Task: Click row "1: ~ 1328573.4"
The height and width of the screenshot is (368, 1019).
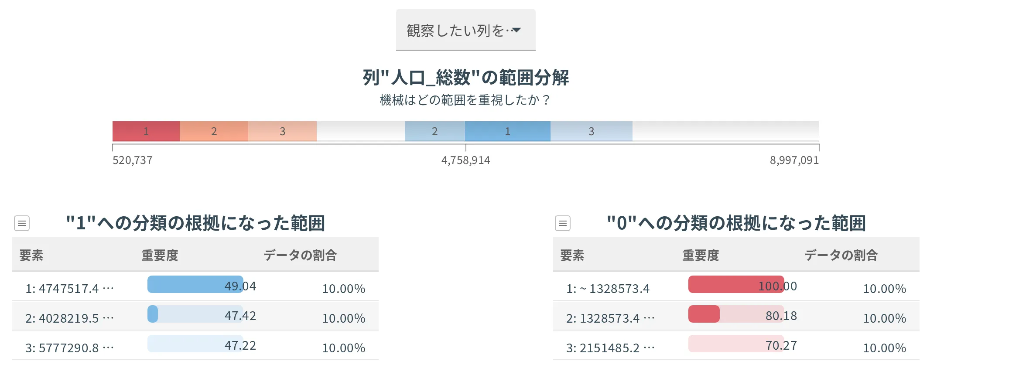Action: coord(736,286)
